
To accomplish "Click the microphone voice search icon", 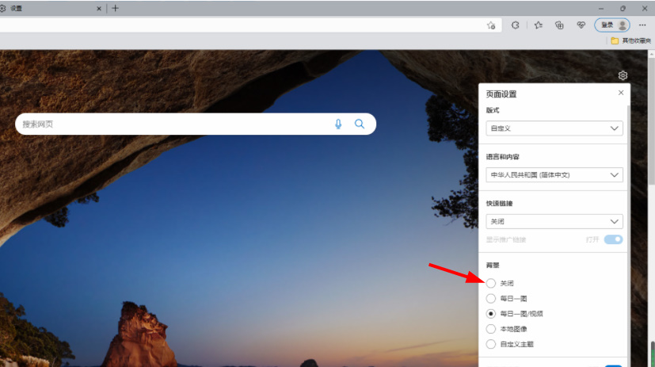I will (338, 124).
